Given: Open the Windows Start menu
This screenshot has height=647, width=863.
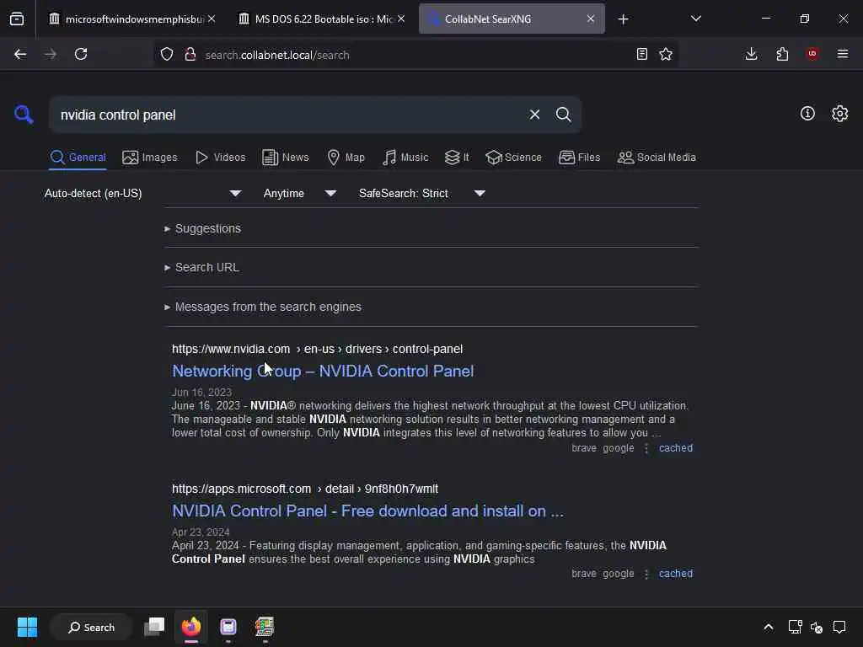Looking at the screenshot, I should tap(27, 627).
